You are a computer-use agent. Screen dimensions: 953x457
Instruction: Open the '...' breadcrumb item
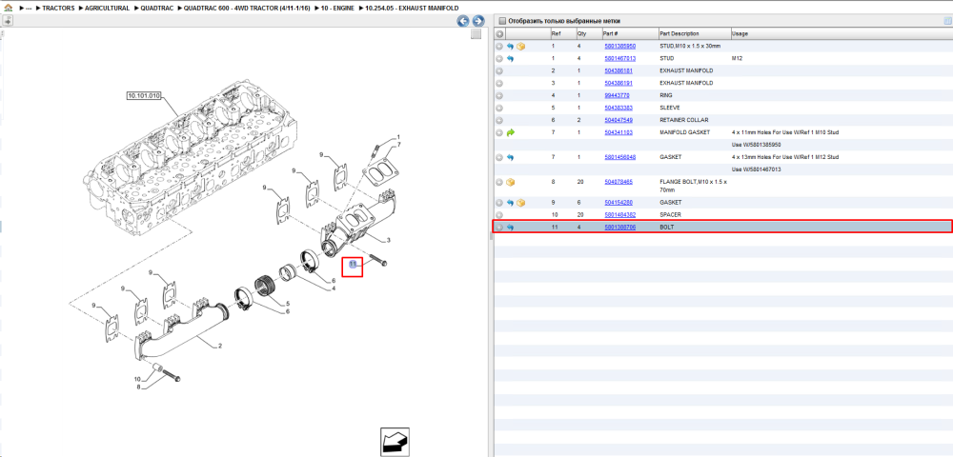(x=29, y=9)
